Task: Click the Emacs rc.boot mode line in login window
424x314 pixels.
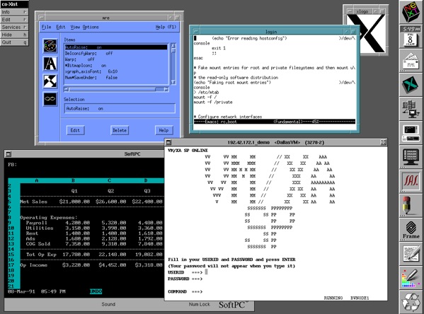Action: point(275,122)
